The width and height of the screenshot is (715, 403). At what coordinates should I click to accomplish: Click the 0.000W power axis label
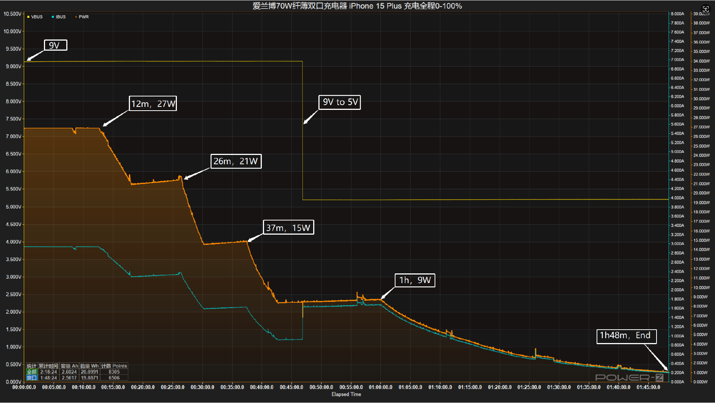tap(700, 382)
